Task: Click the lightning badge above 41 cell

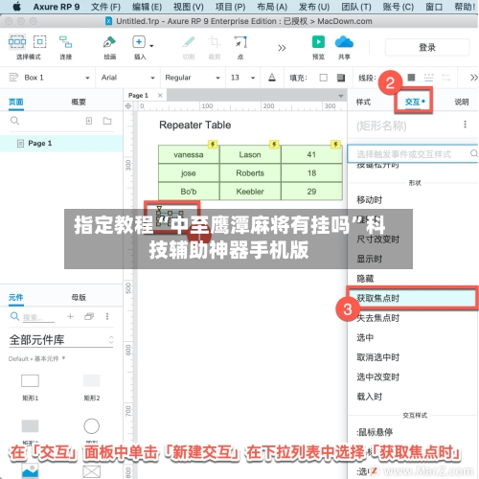Action: click(x=335, y=144)
